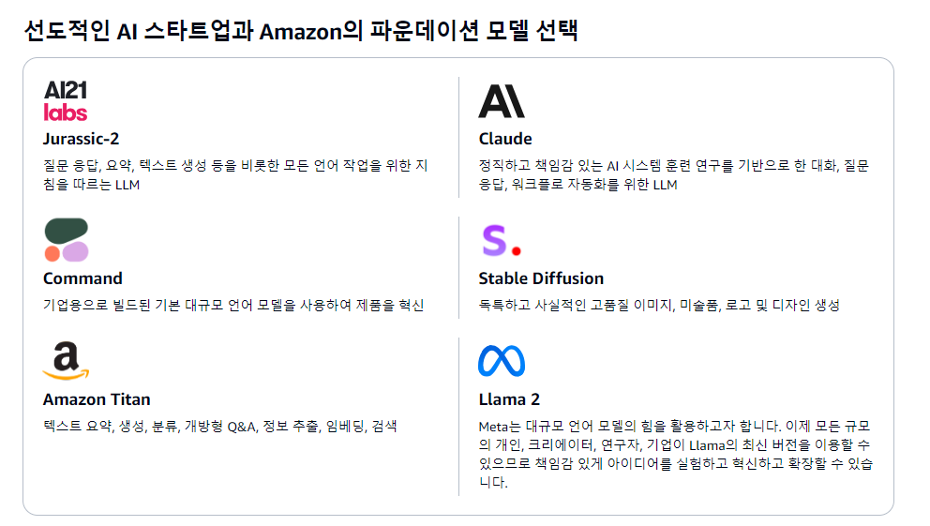Click the page title about foundation models
The width and height of the screenshot is (930, 526).
(301, 30)
